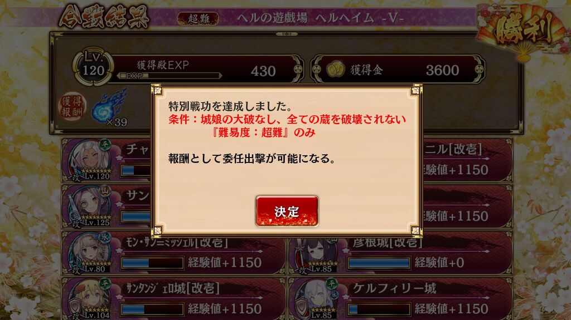The image size is (571, 320).
Task: Click the red condition text in dialog
Action: (287, 125)
